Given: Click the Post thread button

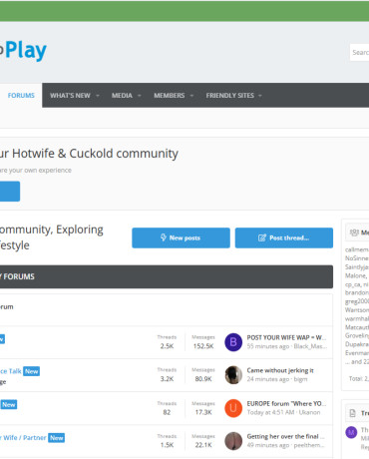Looking at the screenshot, I should coord(284,237).
